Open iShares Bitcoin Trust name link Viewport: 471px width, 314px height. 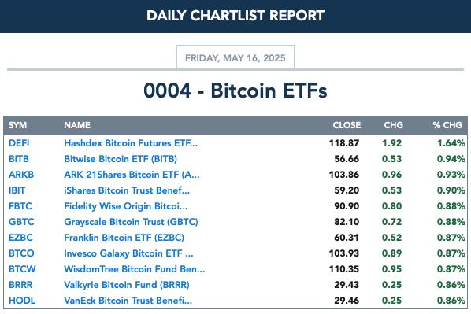pyautogui.click(x=127, y=190)
